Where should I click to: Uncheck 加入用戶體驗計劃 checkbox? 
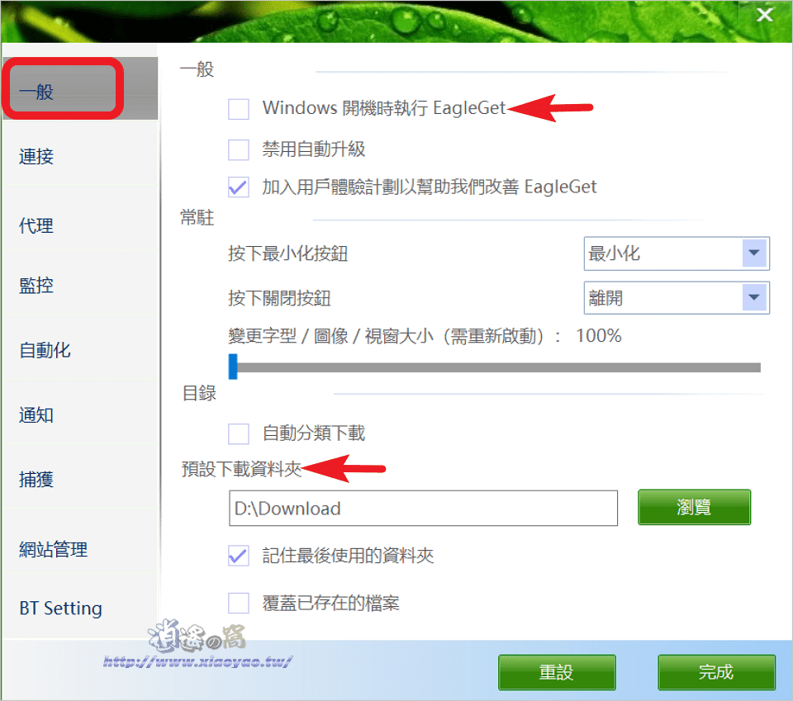[x=238, y=187]
